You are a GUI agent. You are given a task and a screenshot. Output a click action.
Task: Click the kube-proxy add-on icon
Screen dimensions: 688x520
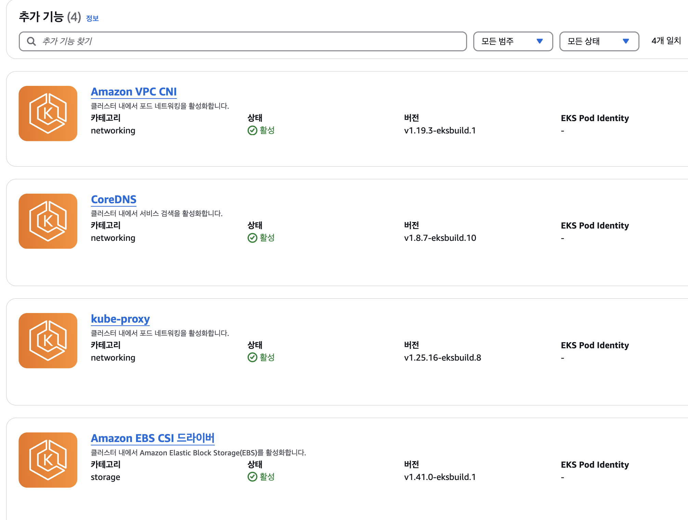(x=48, y=340)
